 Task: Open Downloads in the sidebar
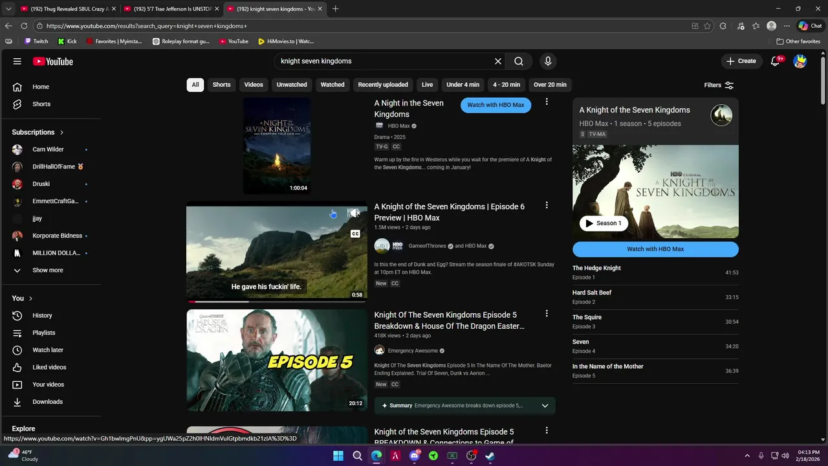(50, 402)
